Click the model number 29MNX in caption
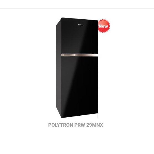 point(95,125)
